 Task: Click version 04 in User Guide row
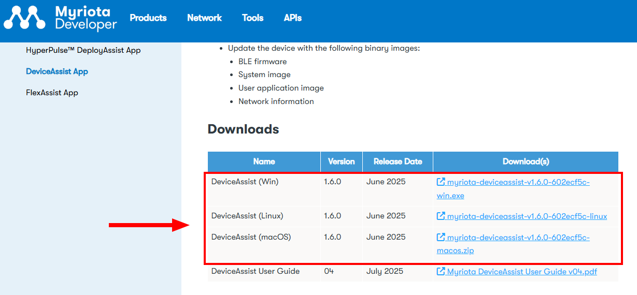coord(329,271)
